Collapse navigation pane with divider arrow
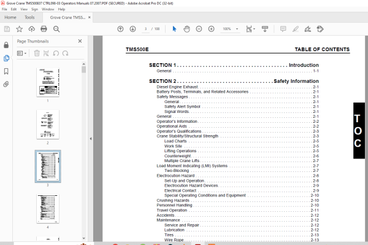368x245 pixels. [x=91, y=139]
